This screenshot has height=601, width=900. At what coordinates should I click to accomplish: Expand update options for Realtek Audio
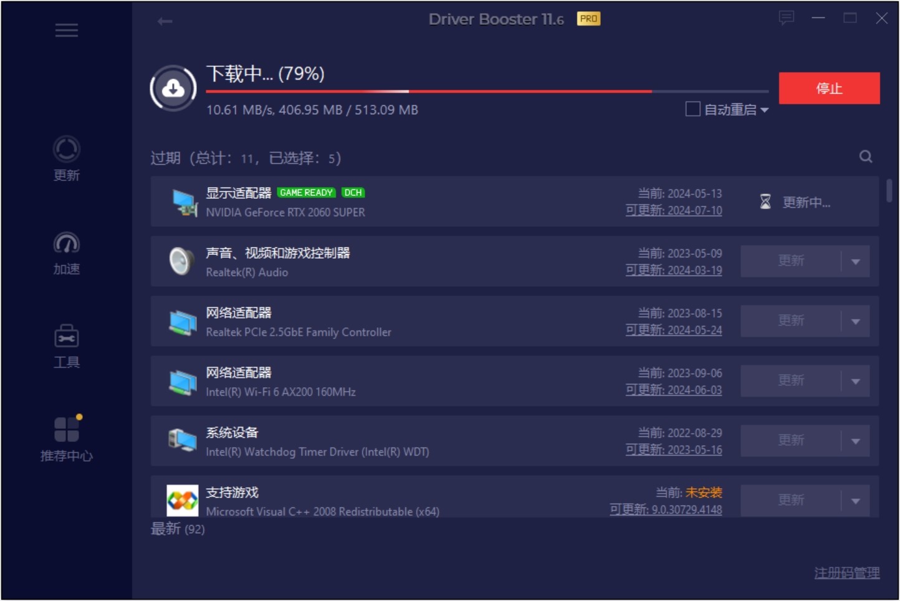856,262
